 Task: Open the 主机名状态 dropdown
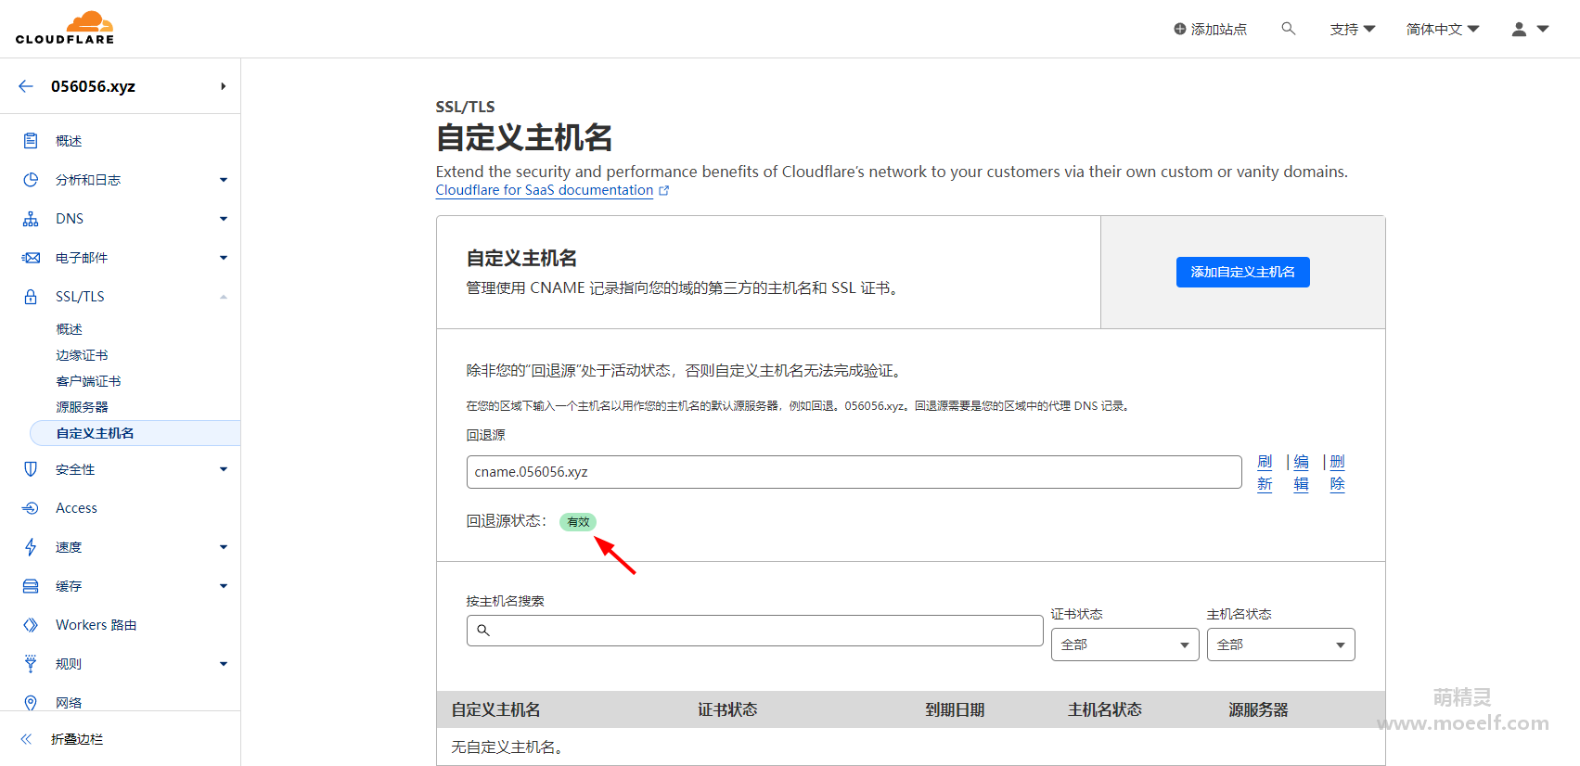(1280, 645)
